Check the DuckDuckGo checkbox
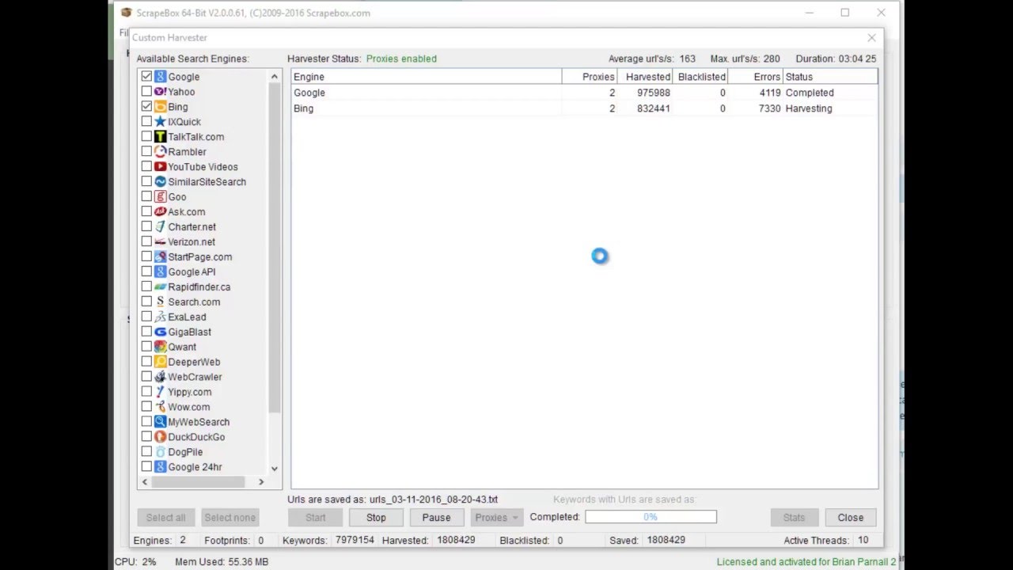Viewport: 1013px width, 570px height. point(146,437)
